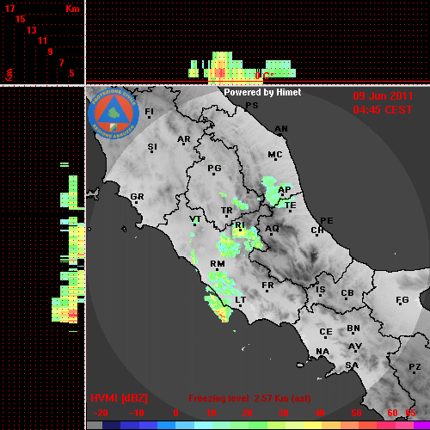Image resolution: width=430 pixels, height=430 pixels.
Task: Click the IS city label
Action: pos(321,290)
